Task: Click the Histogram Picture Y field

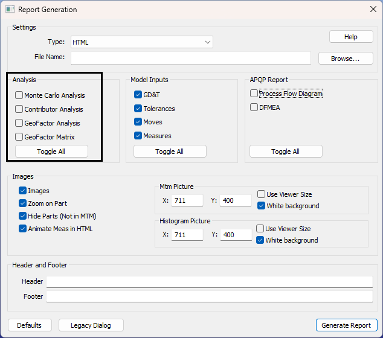Action: click(236, 235)
